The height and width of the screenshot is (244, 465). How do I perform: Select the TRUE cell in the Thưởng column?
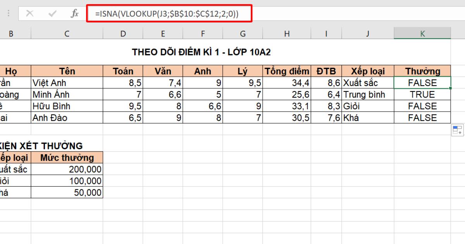coord(422,94)
